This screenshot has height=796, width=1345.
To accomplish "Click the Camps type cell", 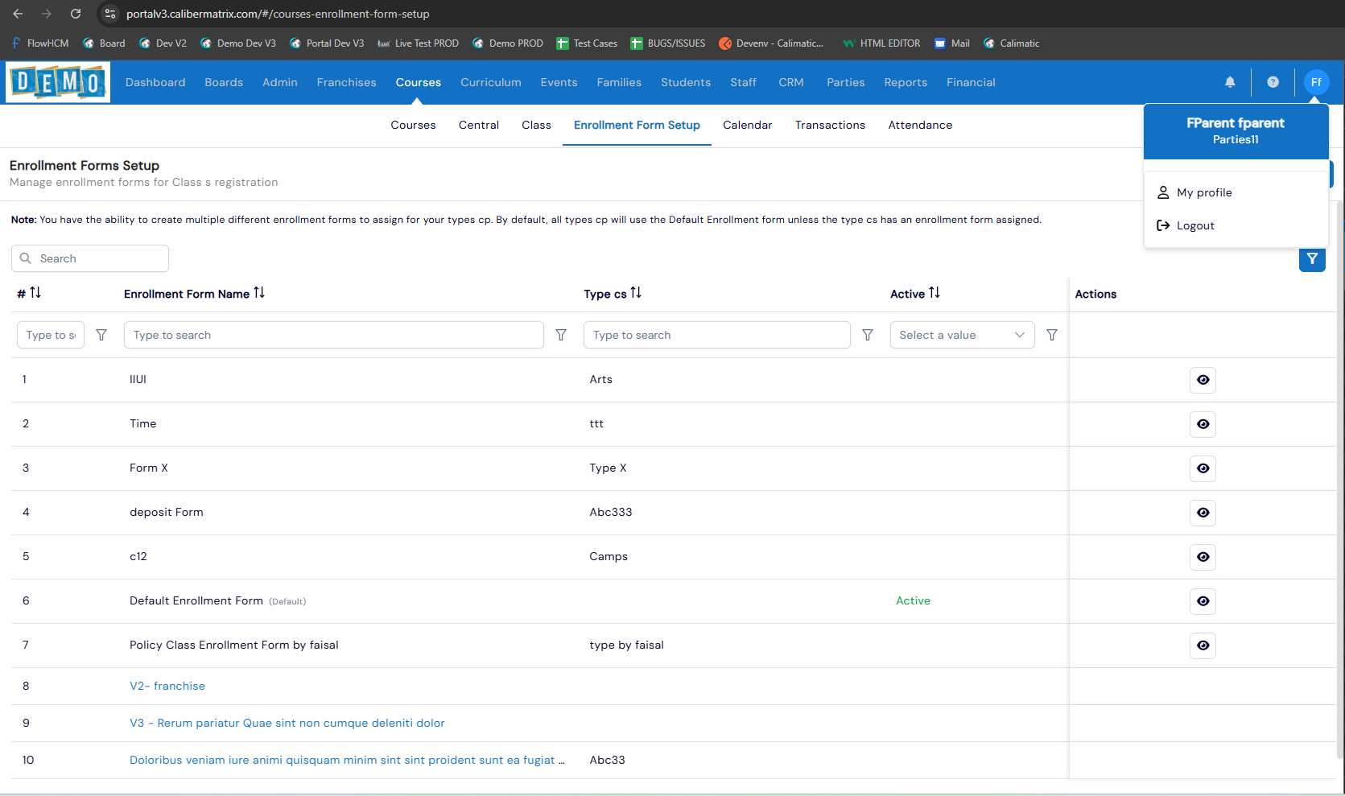I will (x=609, y=556).
